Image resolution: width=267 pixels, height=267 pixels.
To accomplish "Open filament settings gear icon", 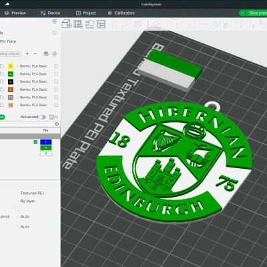I will pyautogui.click(x=54, y=54).
